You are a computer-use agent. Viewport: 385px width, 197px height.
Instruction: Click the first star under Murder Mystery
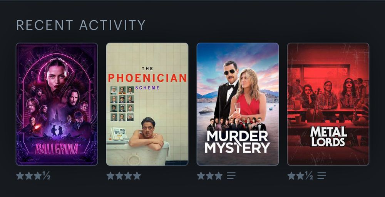(x=201, y=175)
